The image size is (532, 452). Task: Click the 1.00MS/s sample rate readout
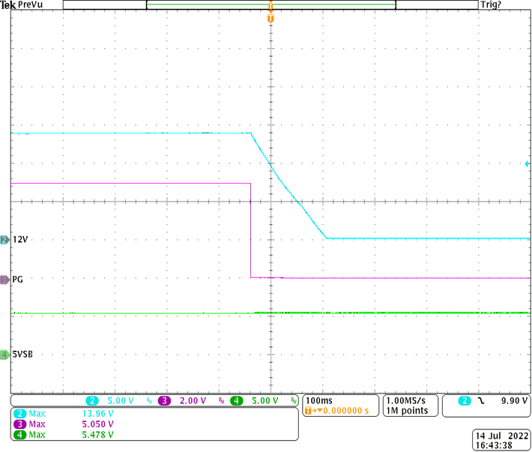coord(408,401)
